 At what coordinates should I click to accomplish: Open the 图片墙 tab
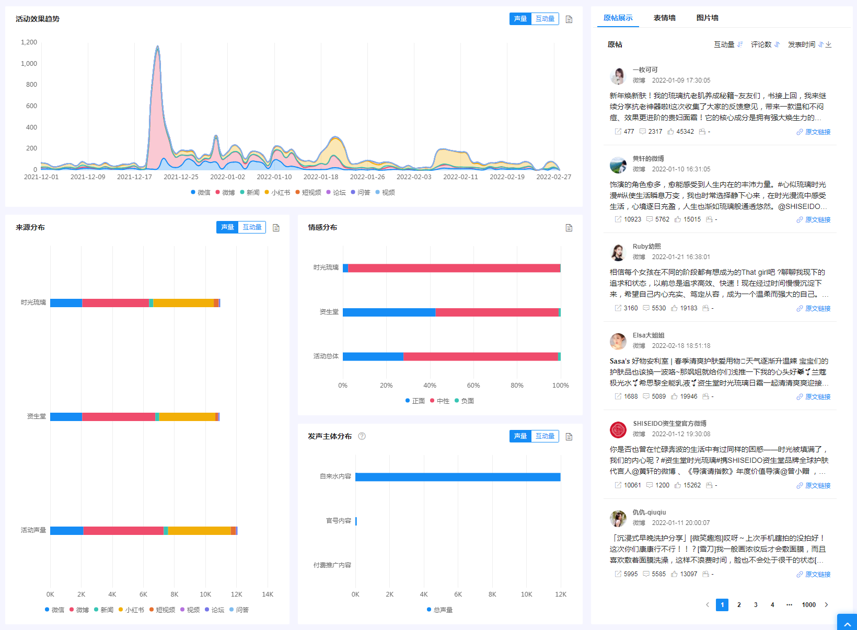point(708,18)
